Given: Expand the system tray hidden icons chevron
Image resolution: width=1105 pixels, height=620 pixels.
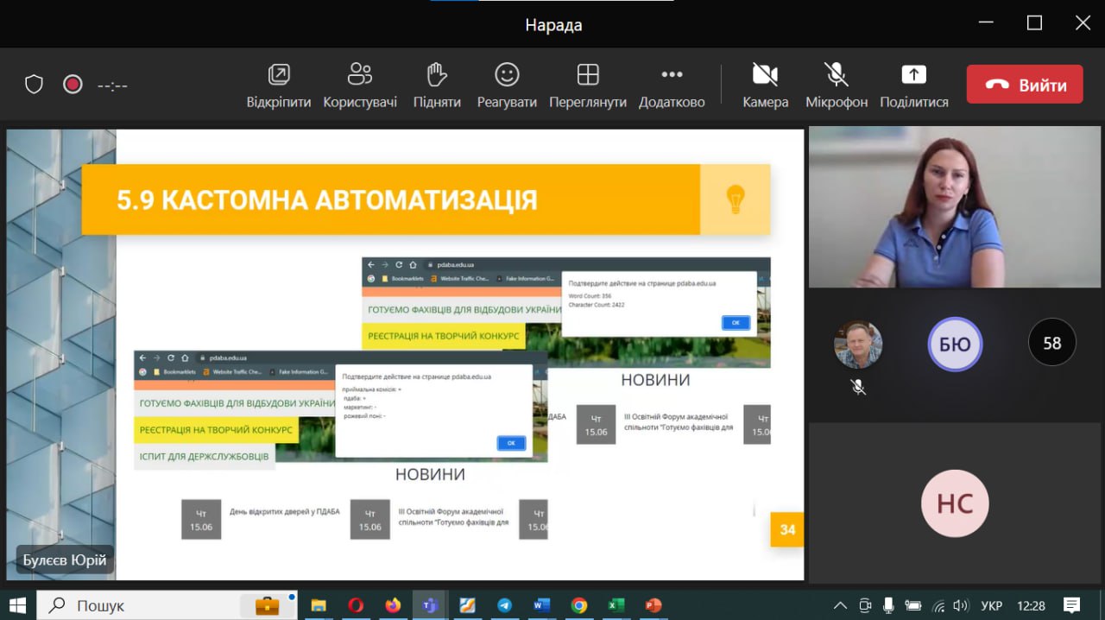Looking at the screenshot, I should pos(839,605).
